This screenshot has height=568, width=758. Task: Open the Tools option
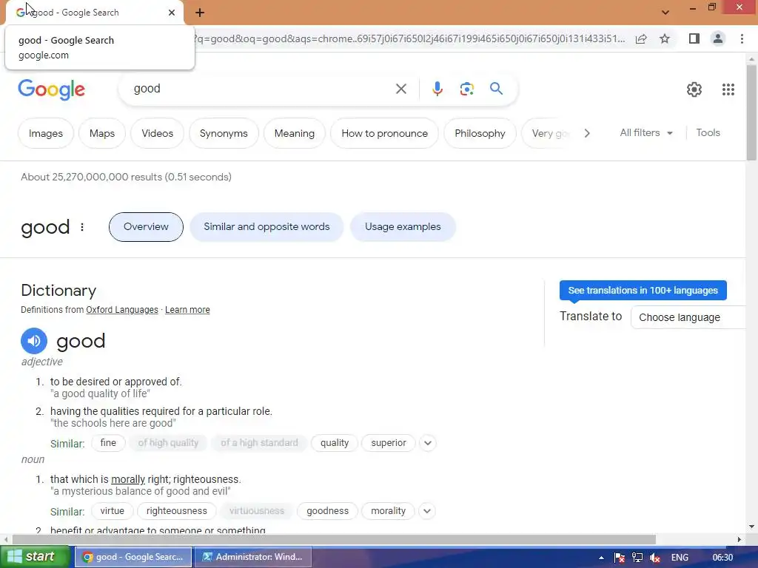point(708,133)
